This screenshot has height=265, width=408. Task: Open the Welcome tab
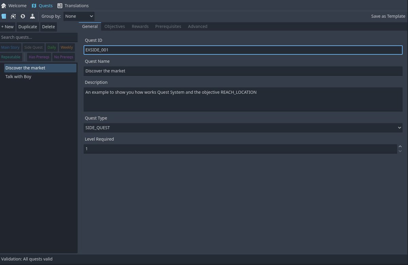(14, 6)
